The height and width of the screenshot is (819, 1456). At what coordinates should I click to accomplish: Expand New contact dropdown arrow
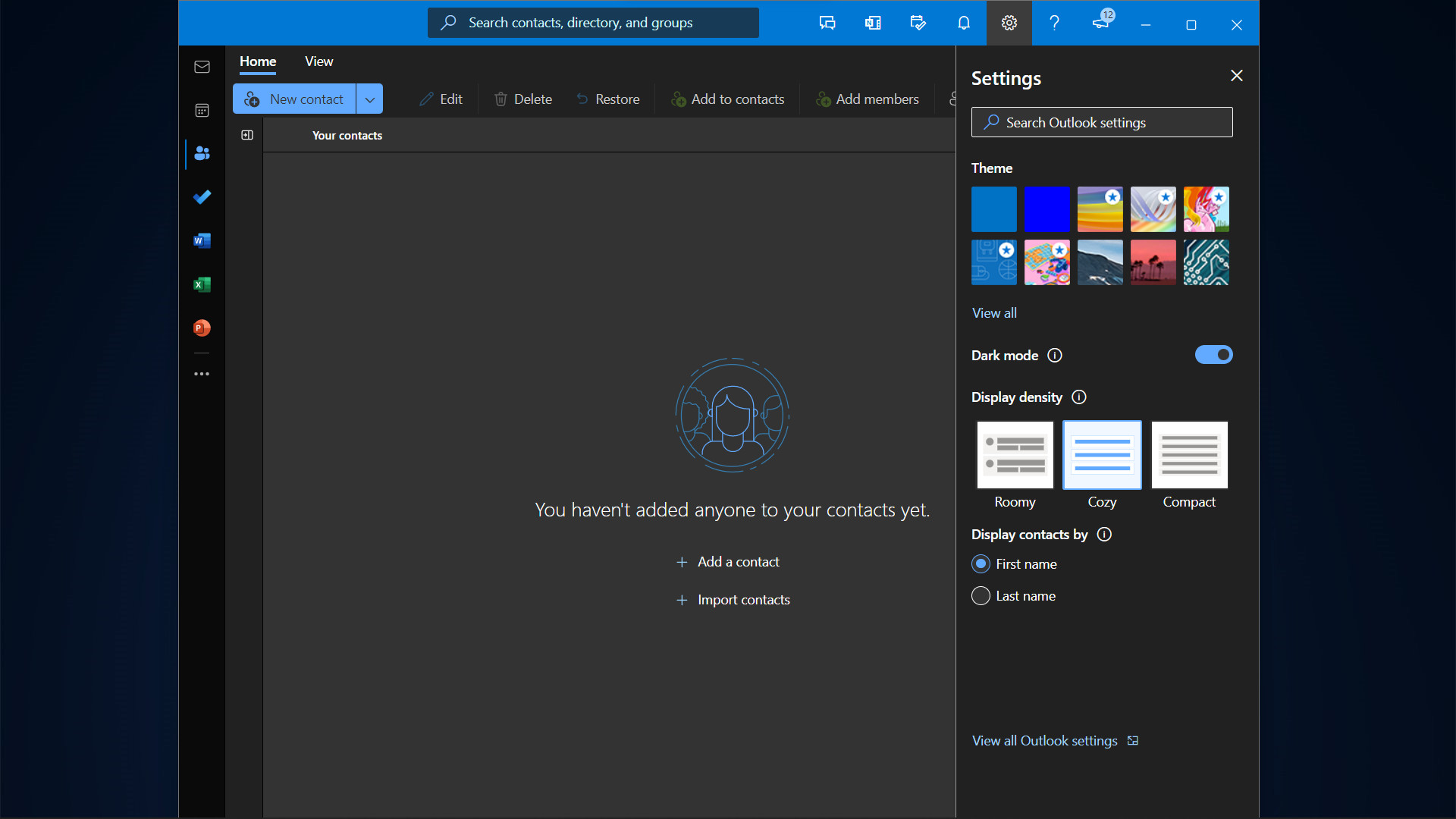point(369,99)
